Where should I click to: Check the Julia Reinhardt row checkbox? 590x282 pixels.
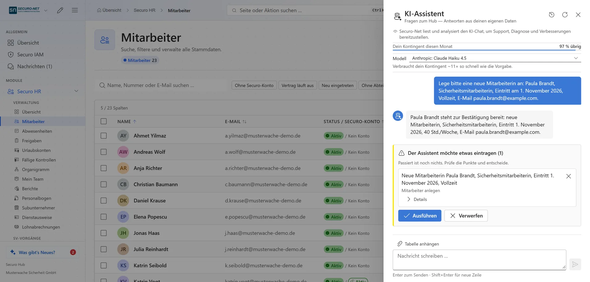(x=104, y=249)
